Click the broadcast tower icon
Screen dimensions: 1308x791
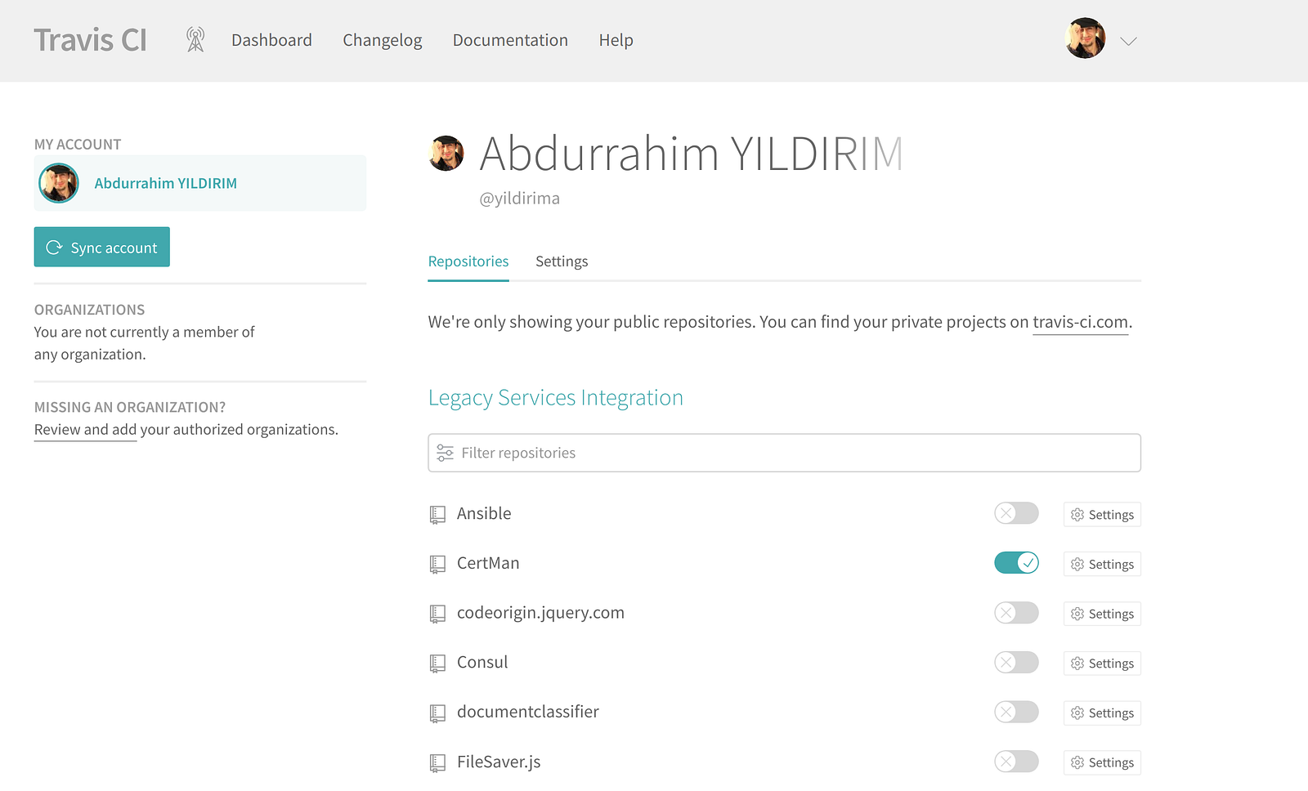tap(195, 39)
